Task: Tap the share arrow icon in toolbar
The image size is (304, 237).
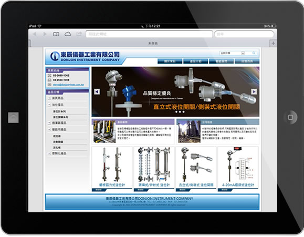Action: (x=79, y=34)
